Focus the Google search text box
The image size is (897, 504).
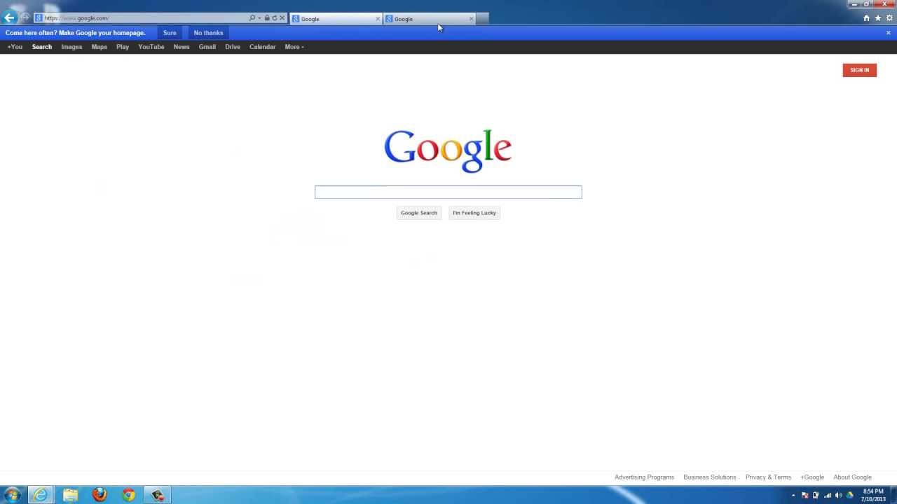(448, 192)
